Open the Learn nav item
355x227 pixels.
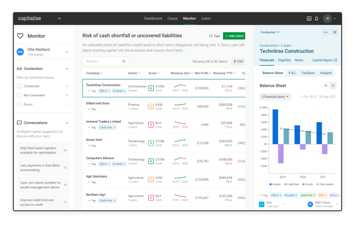206,19
